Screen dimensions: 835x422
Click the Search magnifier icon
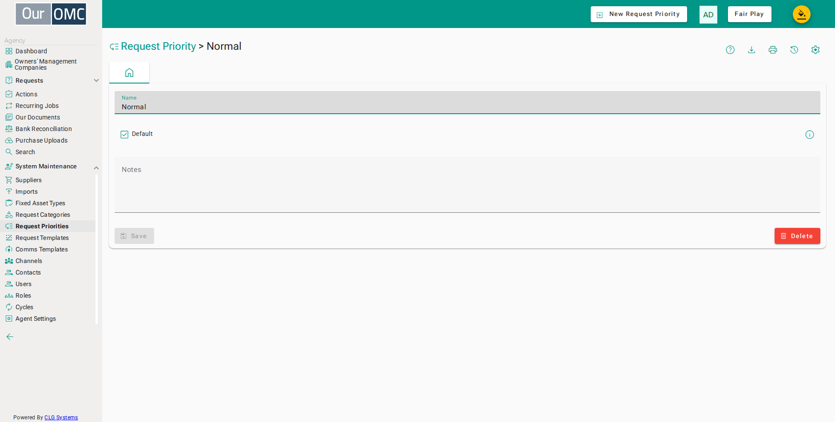click(x=9, y=152)
